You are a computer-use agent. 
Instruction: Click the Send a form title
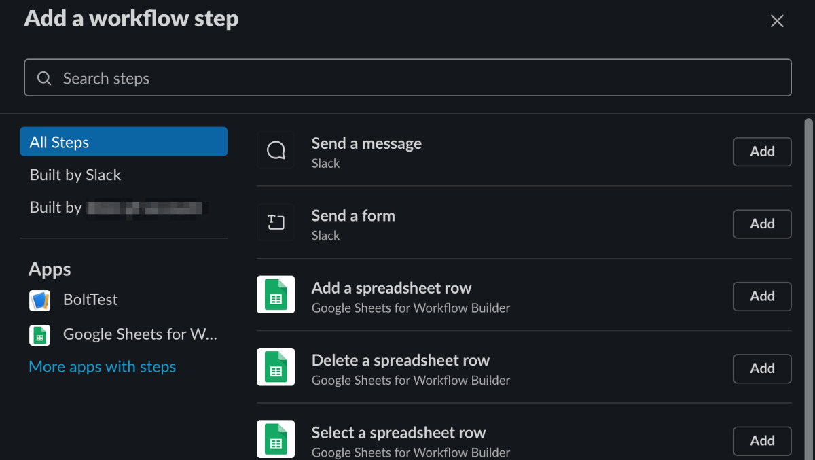pos(353,215)
